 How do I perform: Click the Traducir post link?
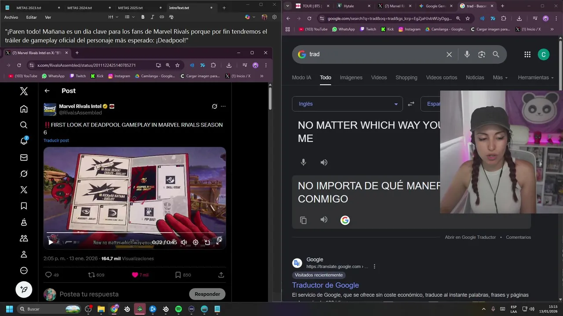56,140
